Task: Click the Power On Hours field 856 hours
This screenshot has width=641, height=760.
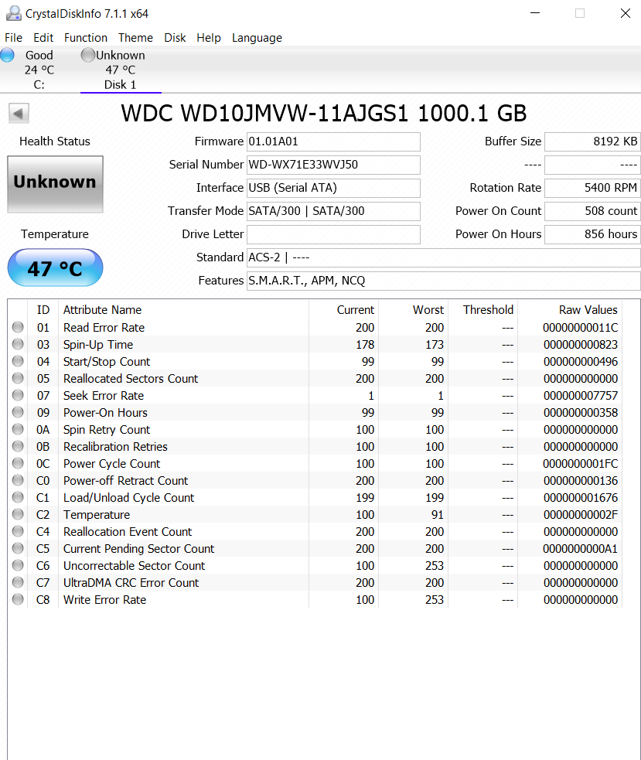Action: tap(592, 234)
